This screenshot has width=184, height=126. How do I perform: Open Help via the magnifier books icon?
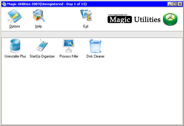pos(39,16)
